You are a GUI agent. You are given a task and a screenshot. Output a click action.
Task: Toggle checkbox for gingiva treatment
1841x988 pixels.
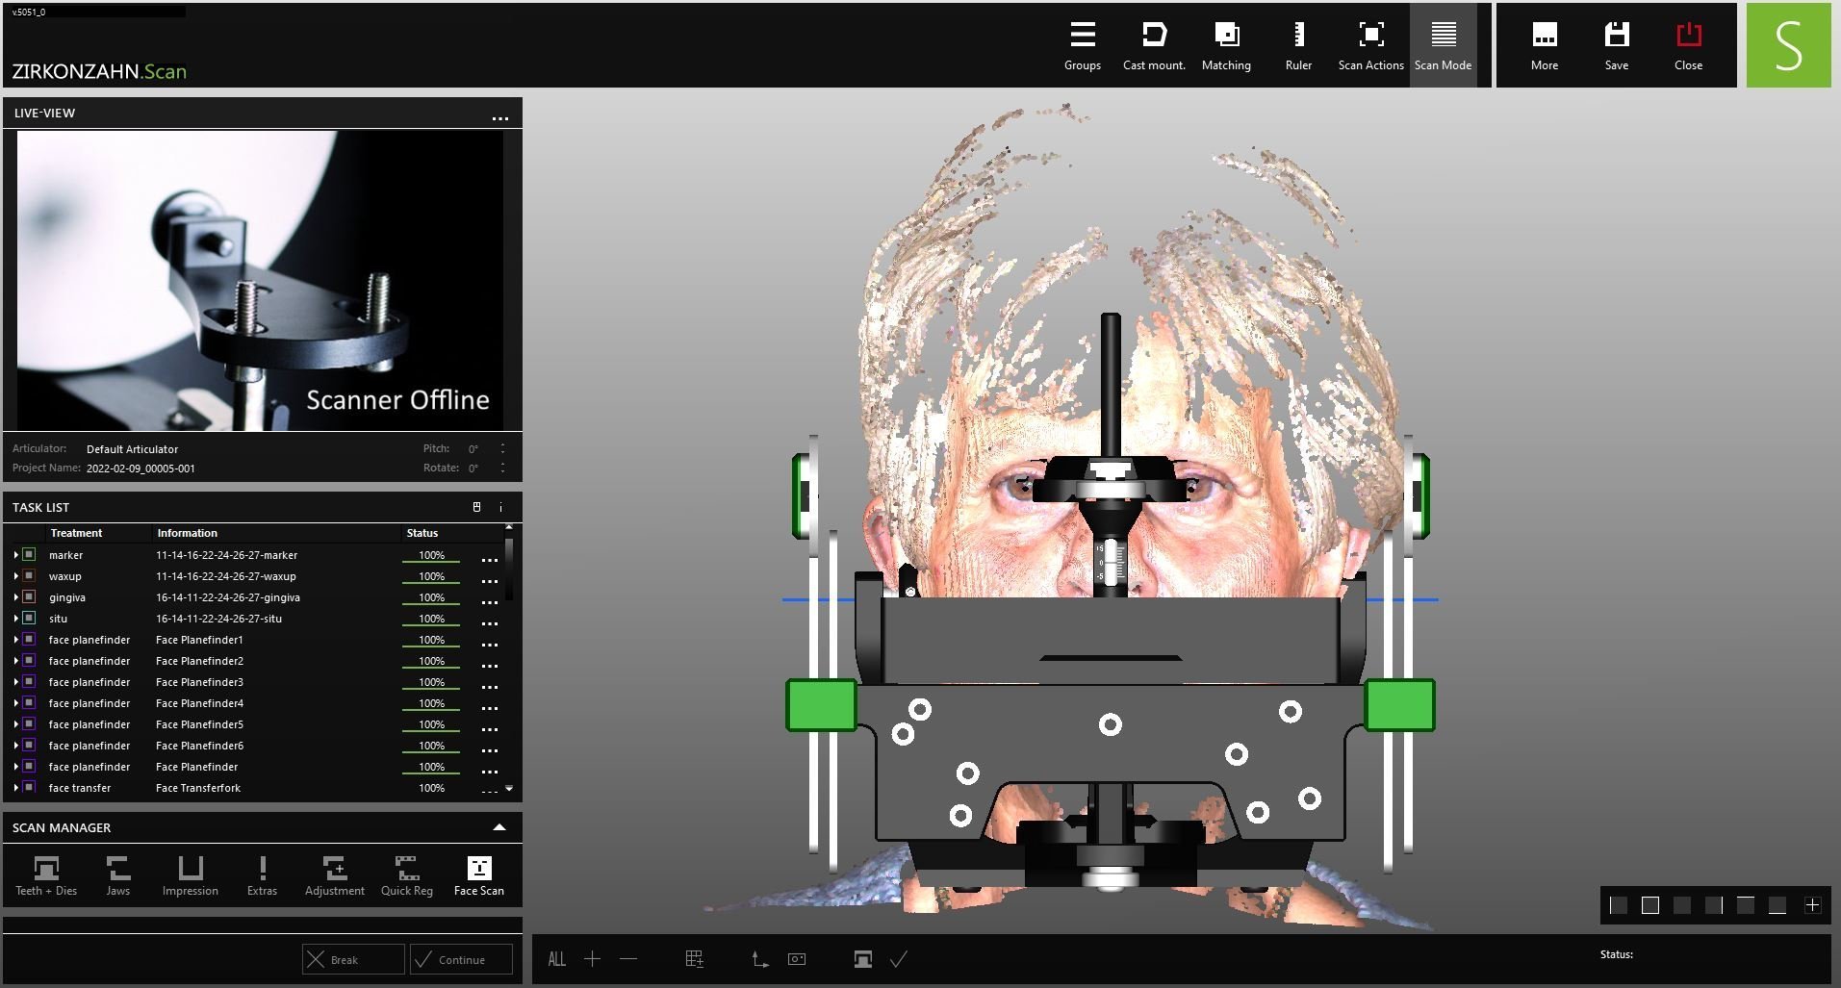click(30, 597)
